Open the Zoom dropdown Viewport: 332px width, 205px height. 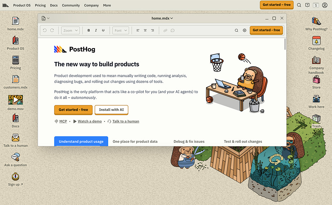(70, 30)
